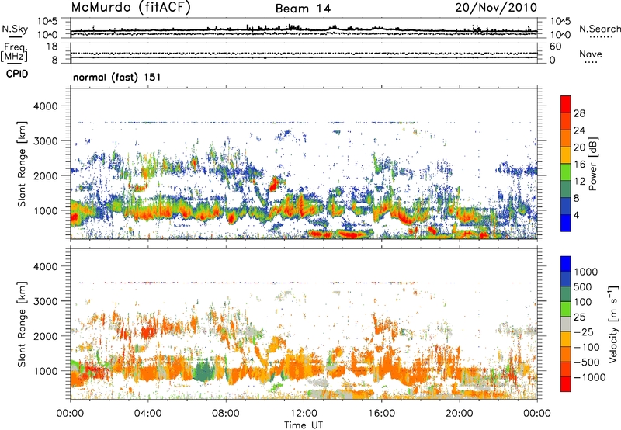The height and width of the screenshot is (430, 621).
Task: Click the −25 label on Velocity colorbar
Action: (x=584, y=331)
